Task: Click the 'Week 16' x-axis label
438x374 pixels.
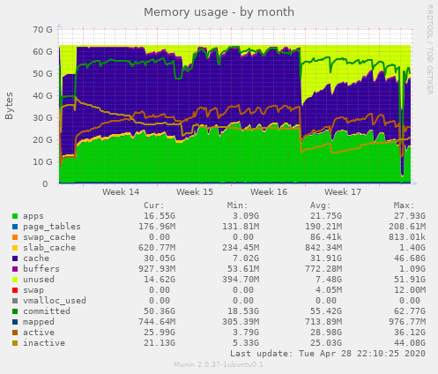Action: [269, 192]
